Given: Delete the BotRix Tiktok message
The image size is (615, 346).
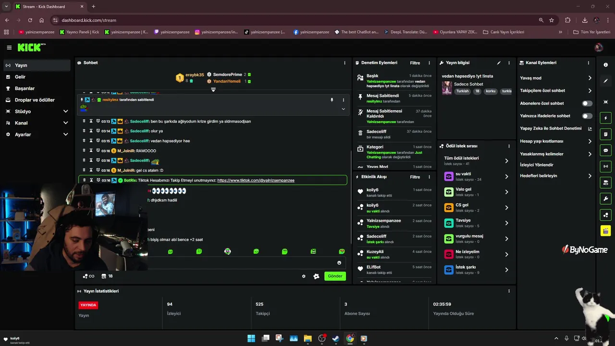Looking at the screenshot, I should (x=84, y=180).
